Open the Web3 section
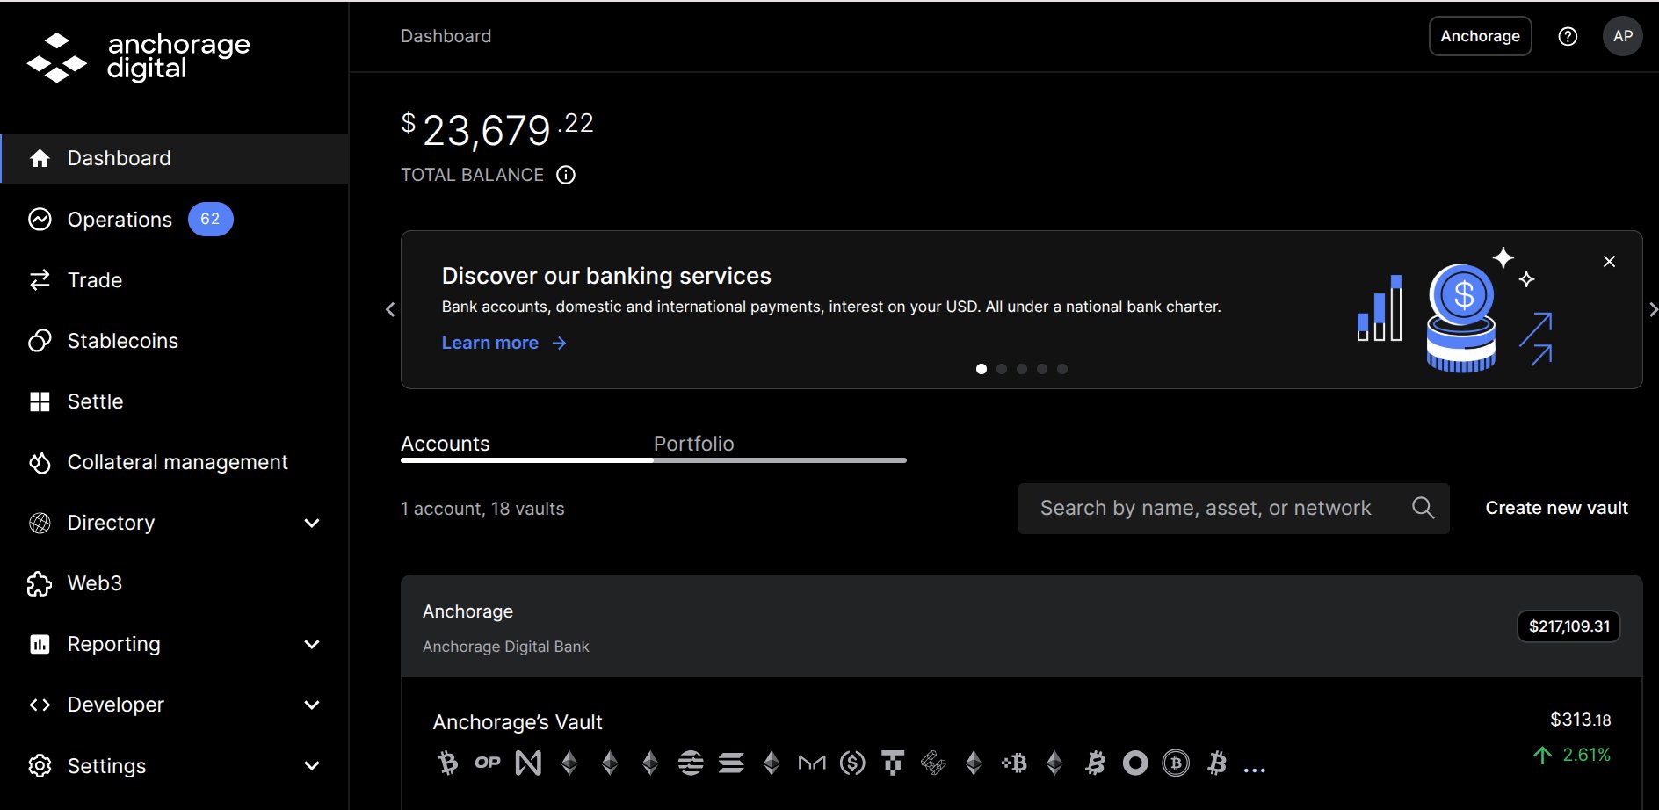 [x=95, y=583]
